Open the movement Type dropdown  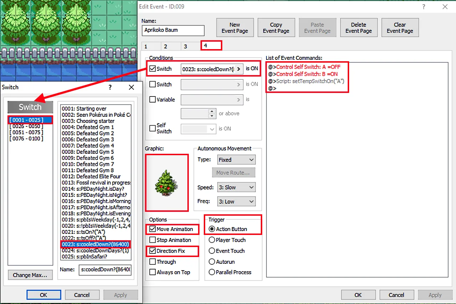[x=237, y=160]
